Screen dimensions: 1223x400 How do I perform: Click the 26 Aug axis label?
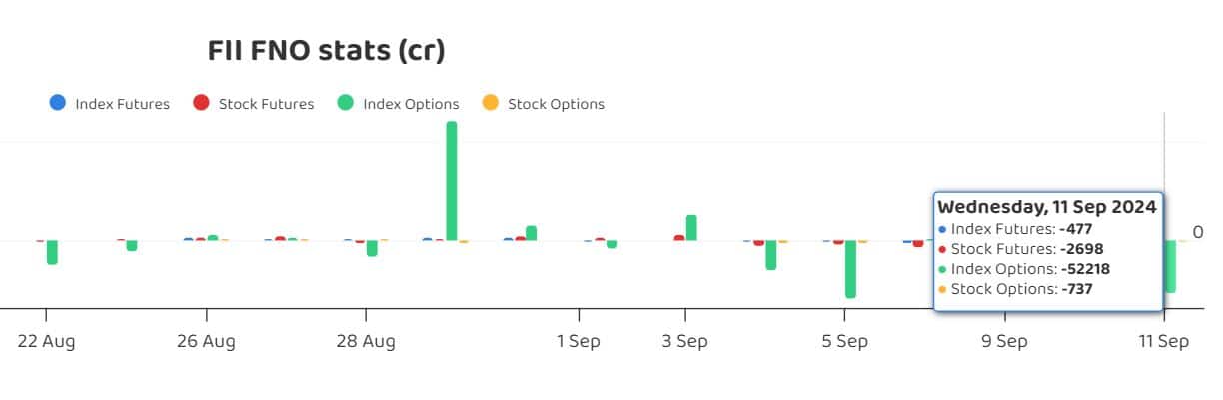[206, 341]
